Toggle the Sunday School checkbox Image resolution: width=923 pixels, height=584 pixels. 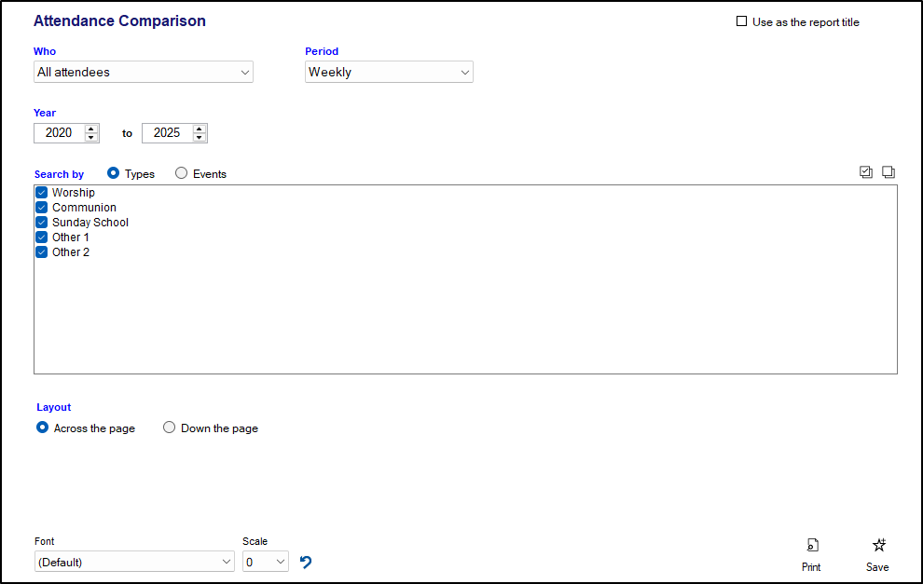pyautogui.click(x=42, y=223)
